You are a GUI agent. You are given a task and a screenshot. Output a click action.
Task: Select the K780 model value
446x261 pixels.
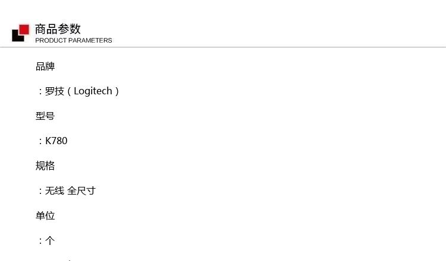pos(56,141)
